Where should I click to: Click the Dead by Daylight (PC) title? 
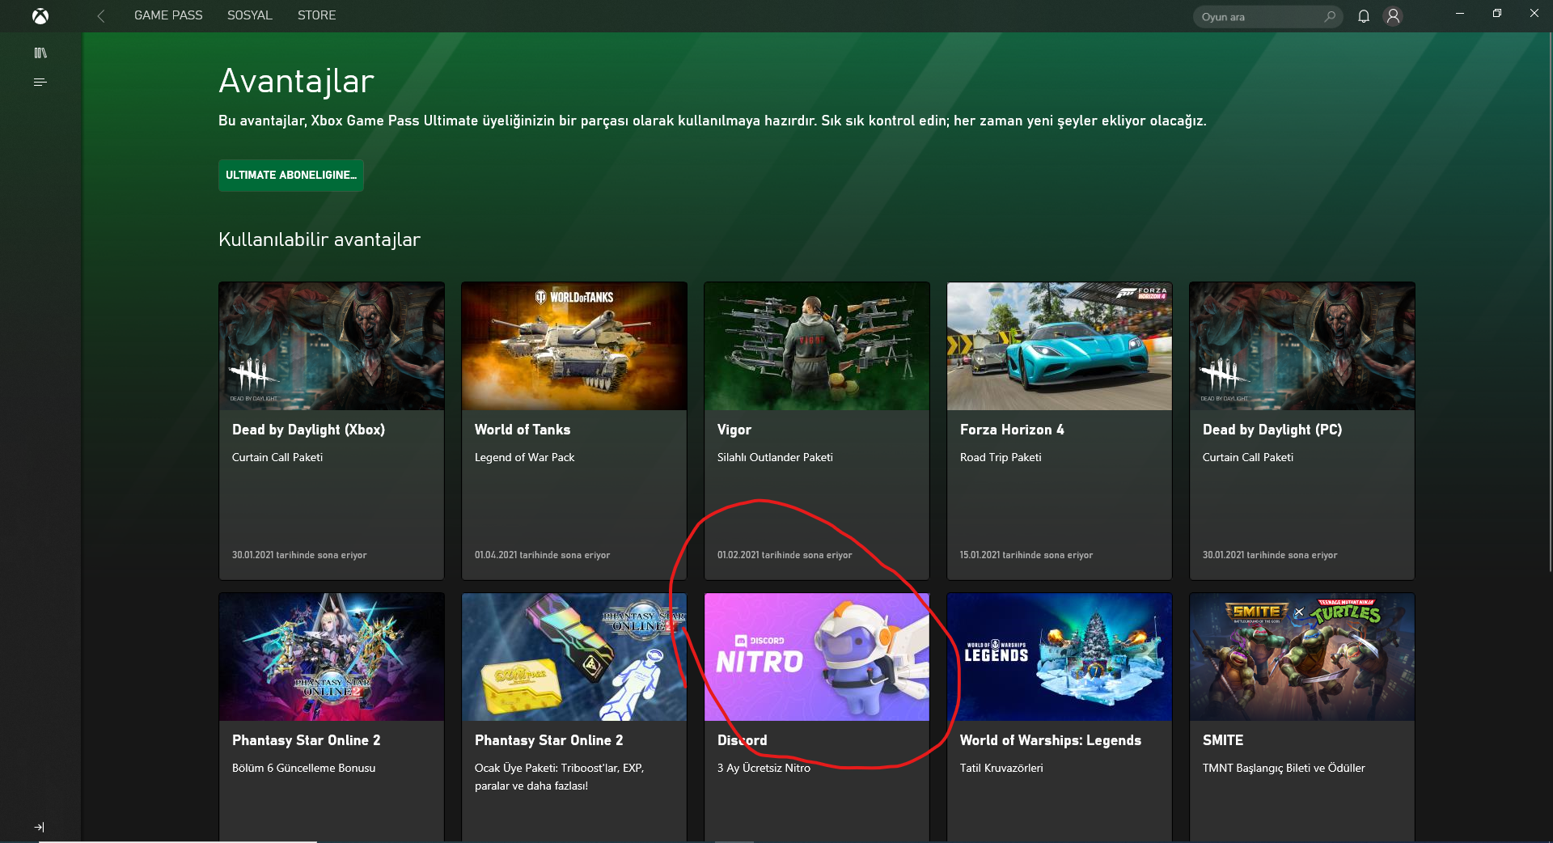click(x=1272, y=430)
